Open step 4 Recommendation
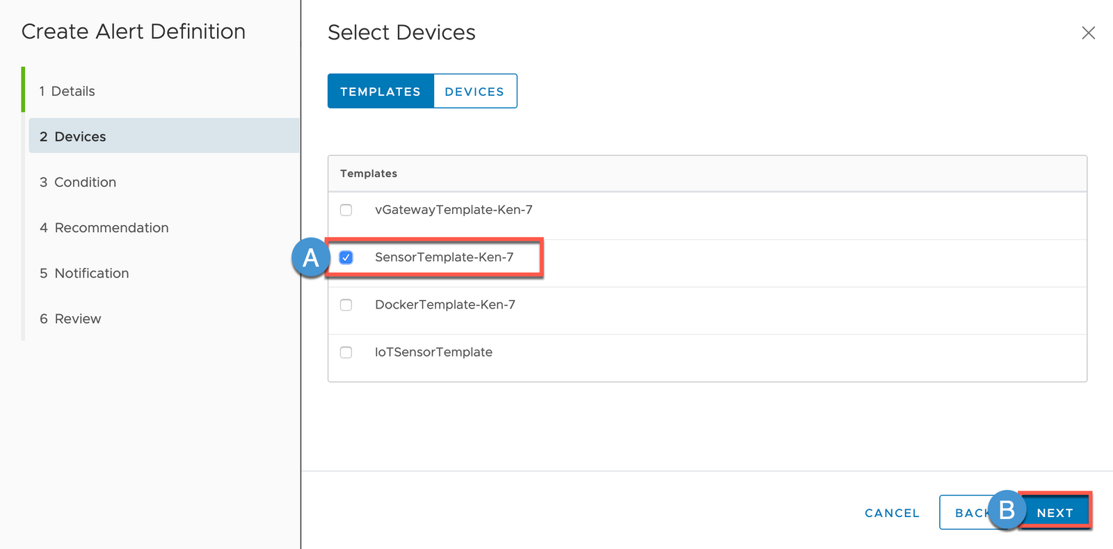 point(111,228)
